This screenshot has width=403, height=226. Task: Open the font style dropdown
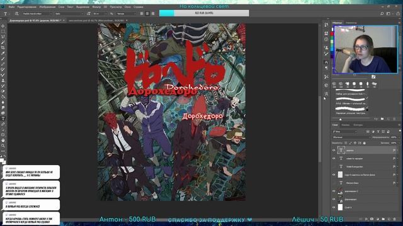click(x=69, y=14)
